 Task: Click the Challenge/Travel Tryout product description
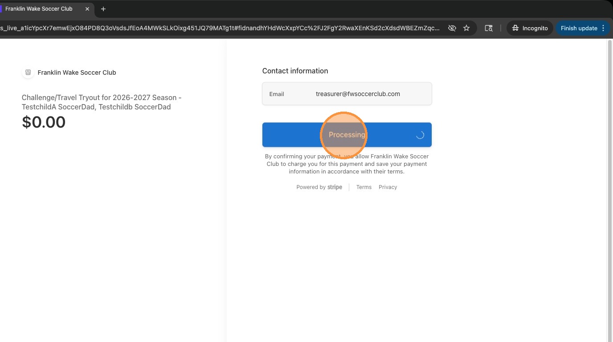pyautogui.click(x=102, y=102)
